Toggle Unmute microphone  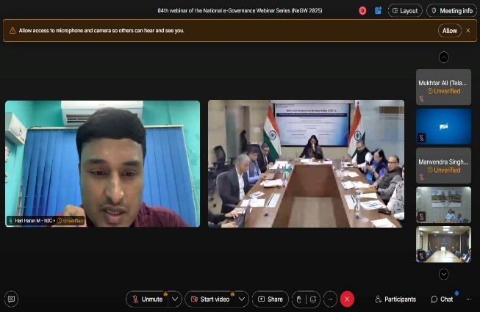pos(147,300)
